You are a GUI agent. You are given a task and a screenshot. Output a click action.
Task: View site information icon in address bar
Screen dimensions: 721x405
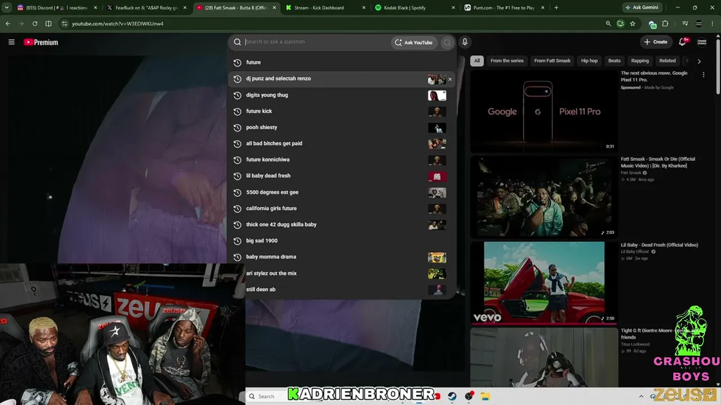click(64, 24)
